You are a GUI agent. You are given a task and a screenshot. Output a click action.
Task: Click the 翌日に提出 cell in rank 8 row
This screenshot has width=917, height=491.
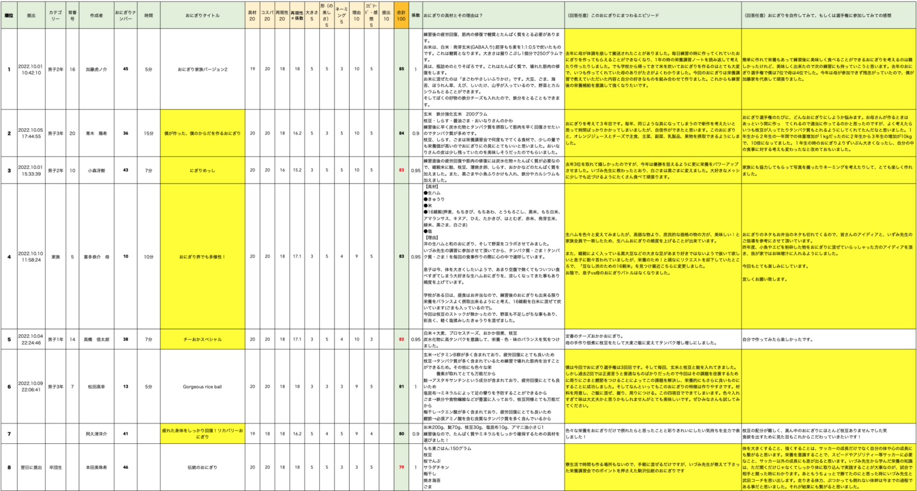pos(31,467)
